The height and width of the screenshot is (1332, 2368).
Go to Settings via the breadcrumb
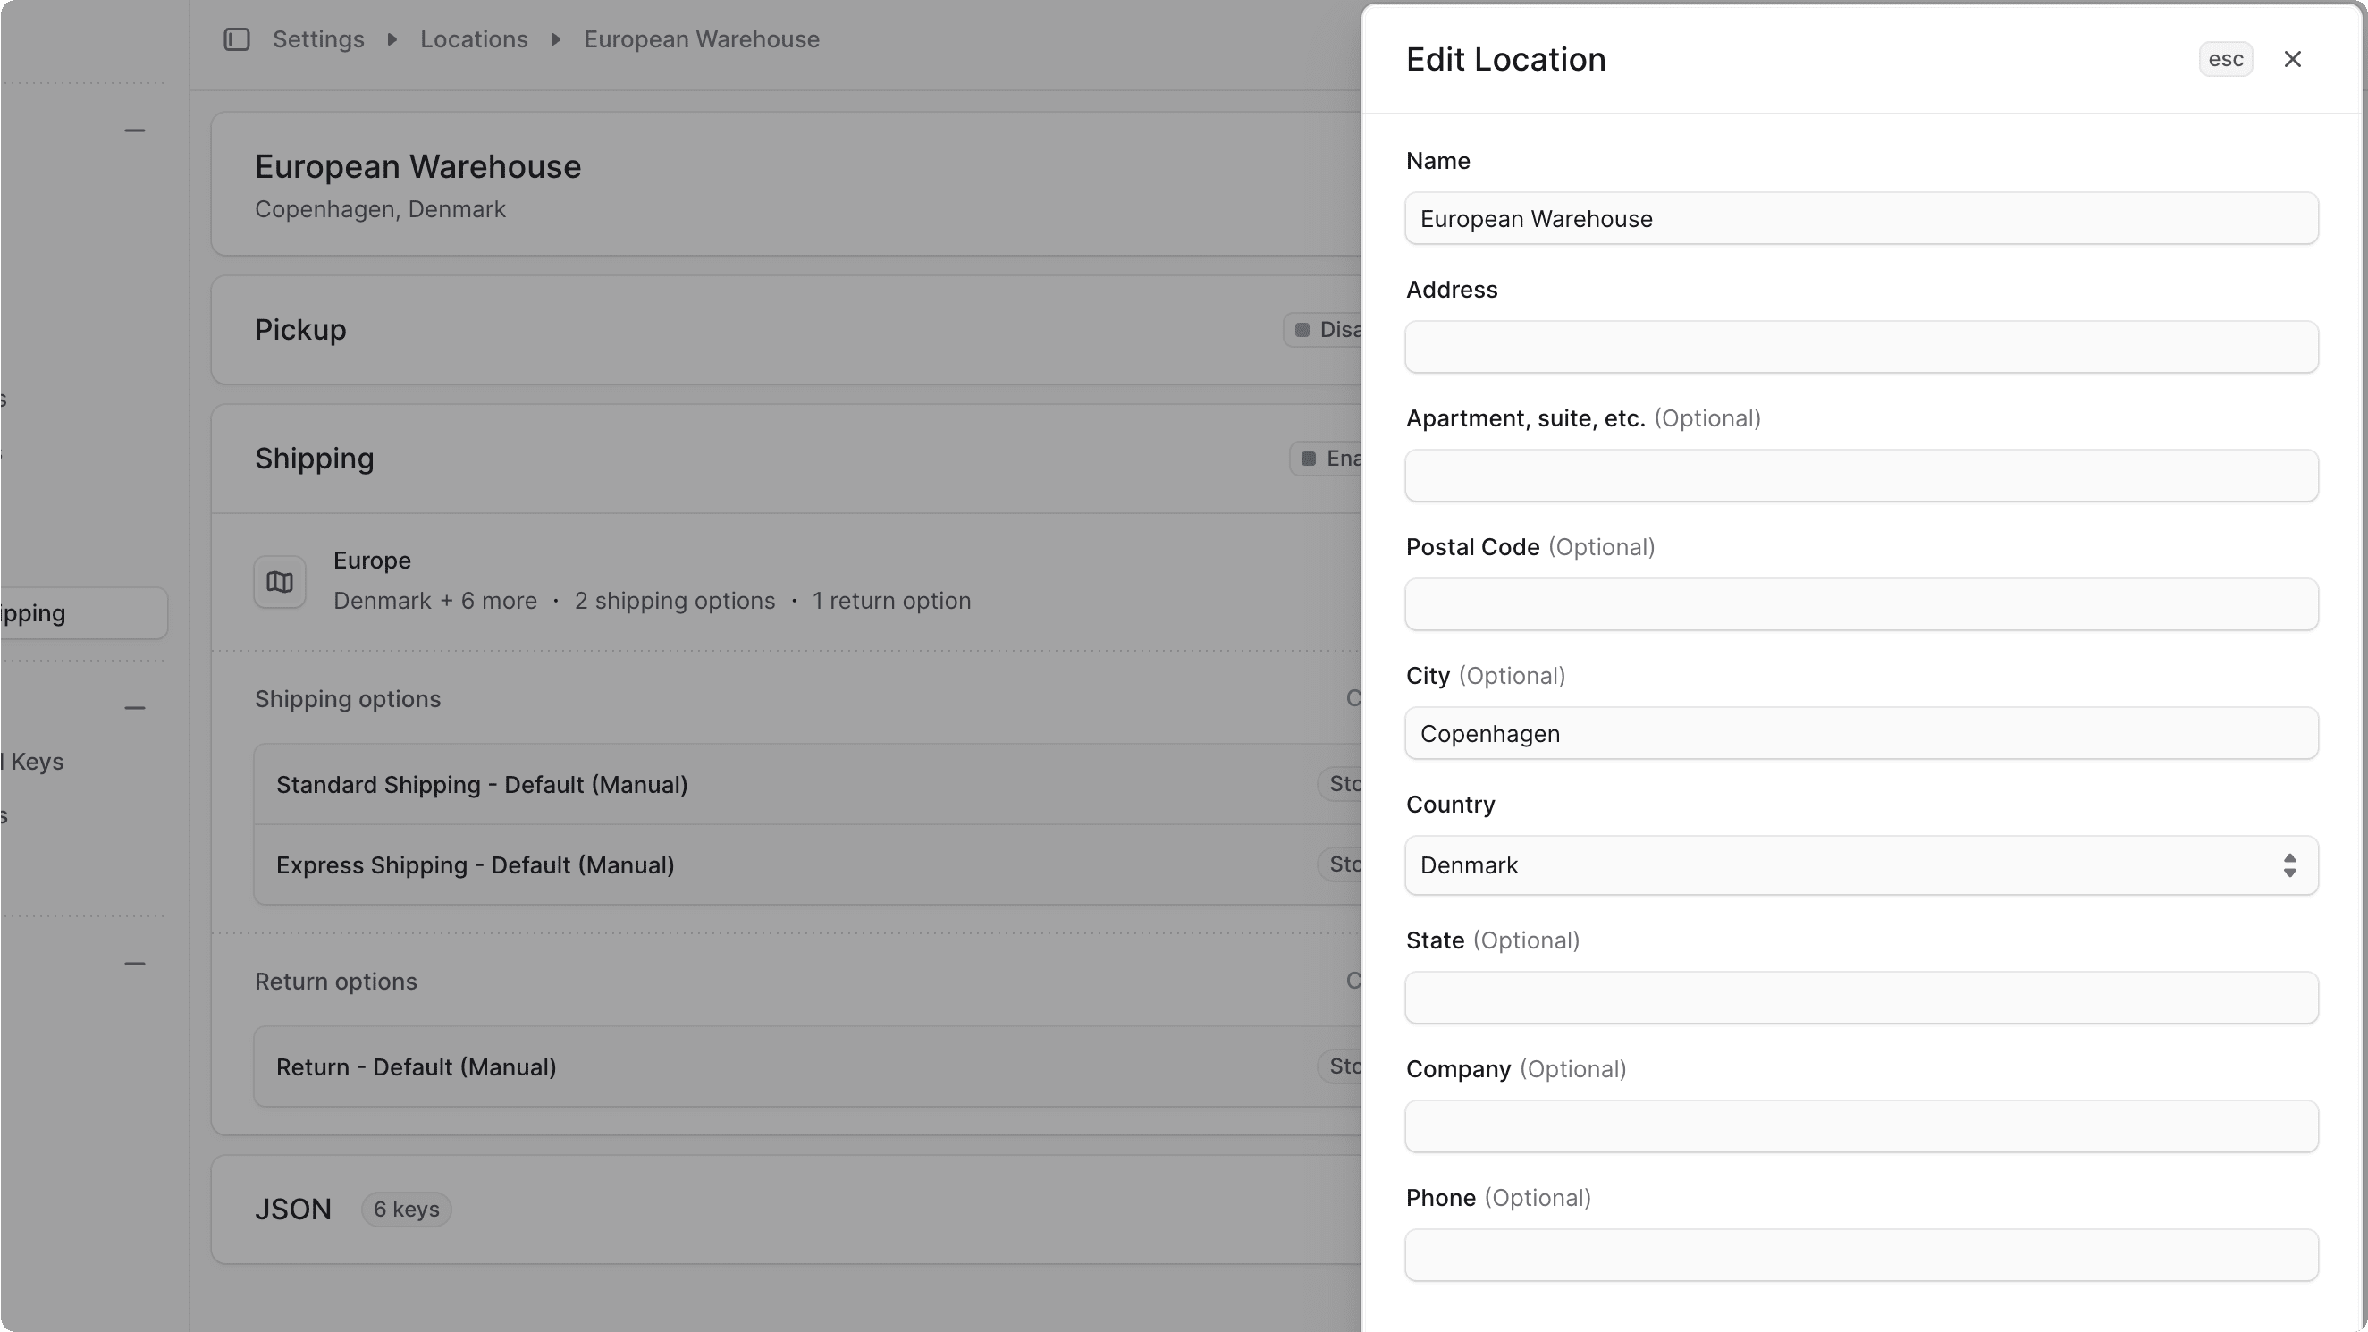tap(318, 39)
